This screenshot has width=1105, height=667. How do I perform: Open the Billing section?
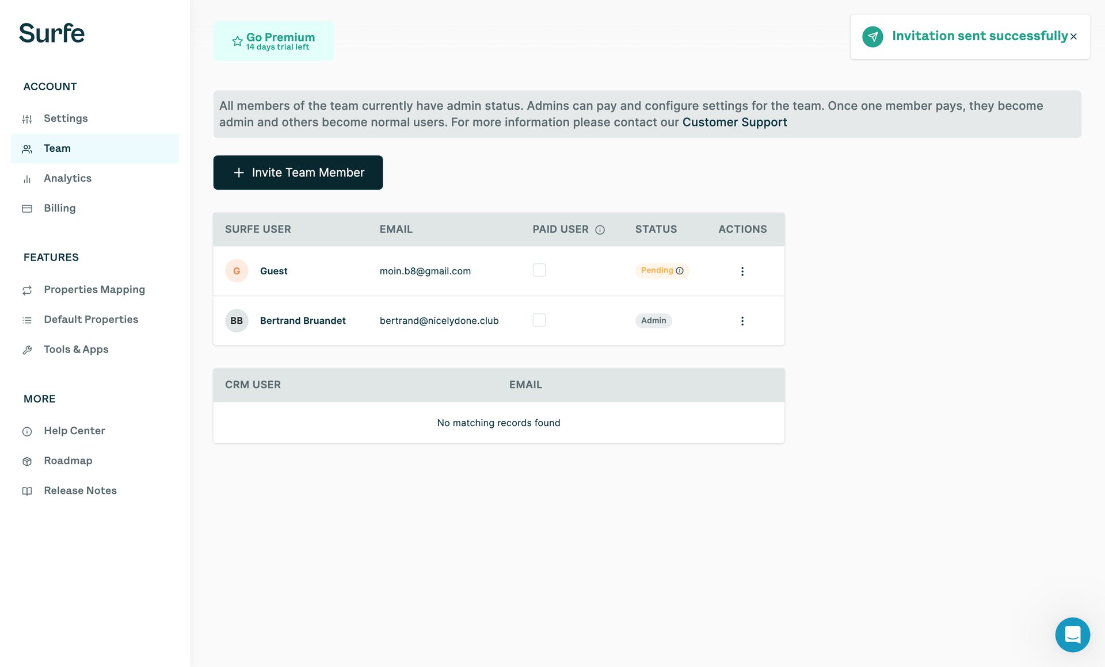[59, 208]
